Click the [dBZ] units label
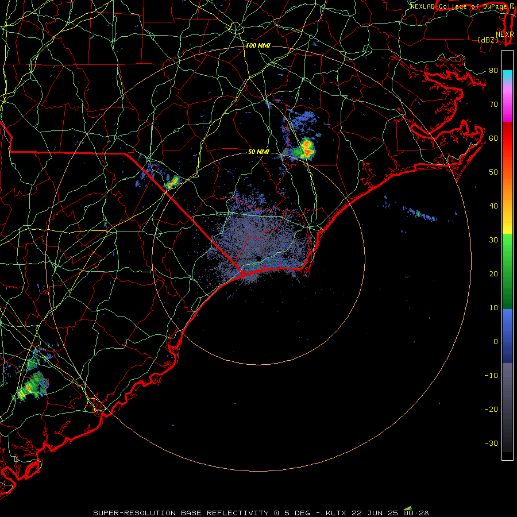The width and height of the screenshot is (517, 517). [488, 40]
